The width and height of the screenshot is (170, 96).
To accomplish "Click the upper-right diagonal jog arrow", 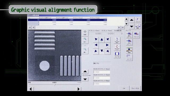I will tap(107, 39).
